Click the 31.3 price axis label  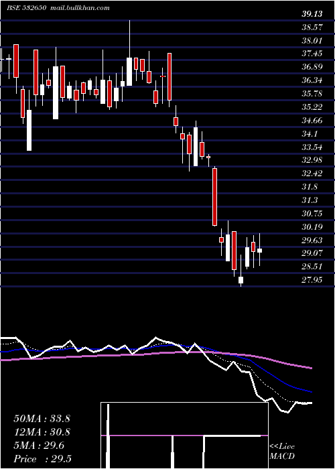pyautogui.click(x=310, y=200)
